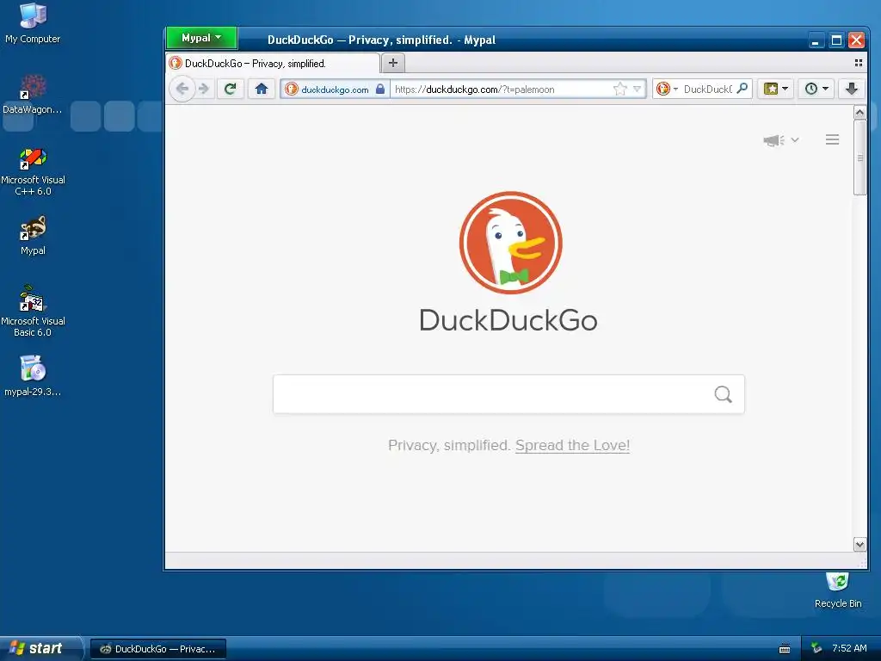The width and height of the screenshot is (881, 661).
Task: Open the DuckDuckGo hamburger menu
Action: pos(832,139)
